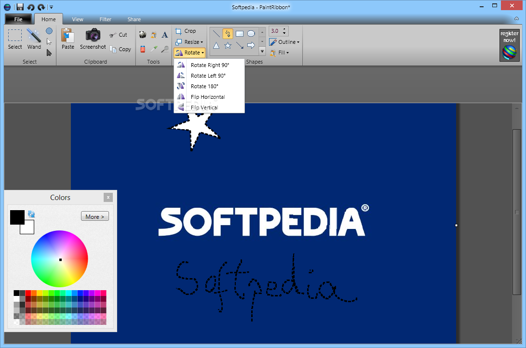Swap foreground and background colors icon
Viewport: 526px width, 348px height.
click(31, 214)
